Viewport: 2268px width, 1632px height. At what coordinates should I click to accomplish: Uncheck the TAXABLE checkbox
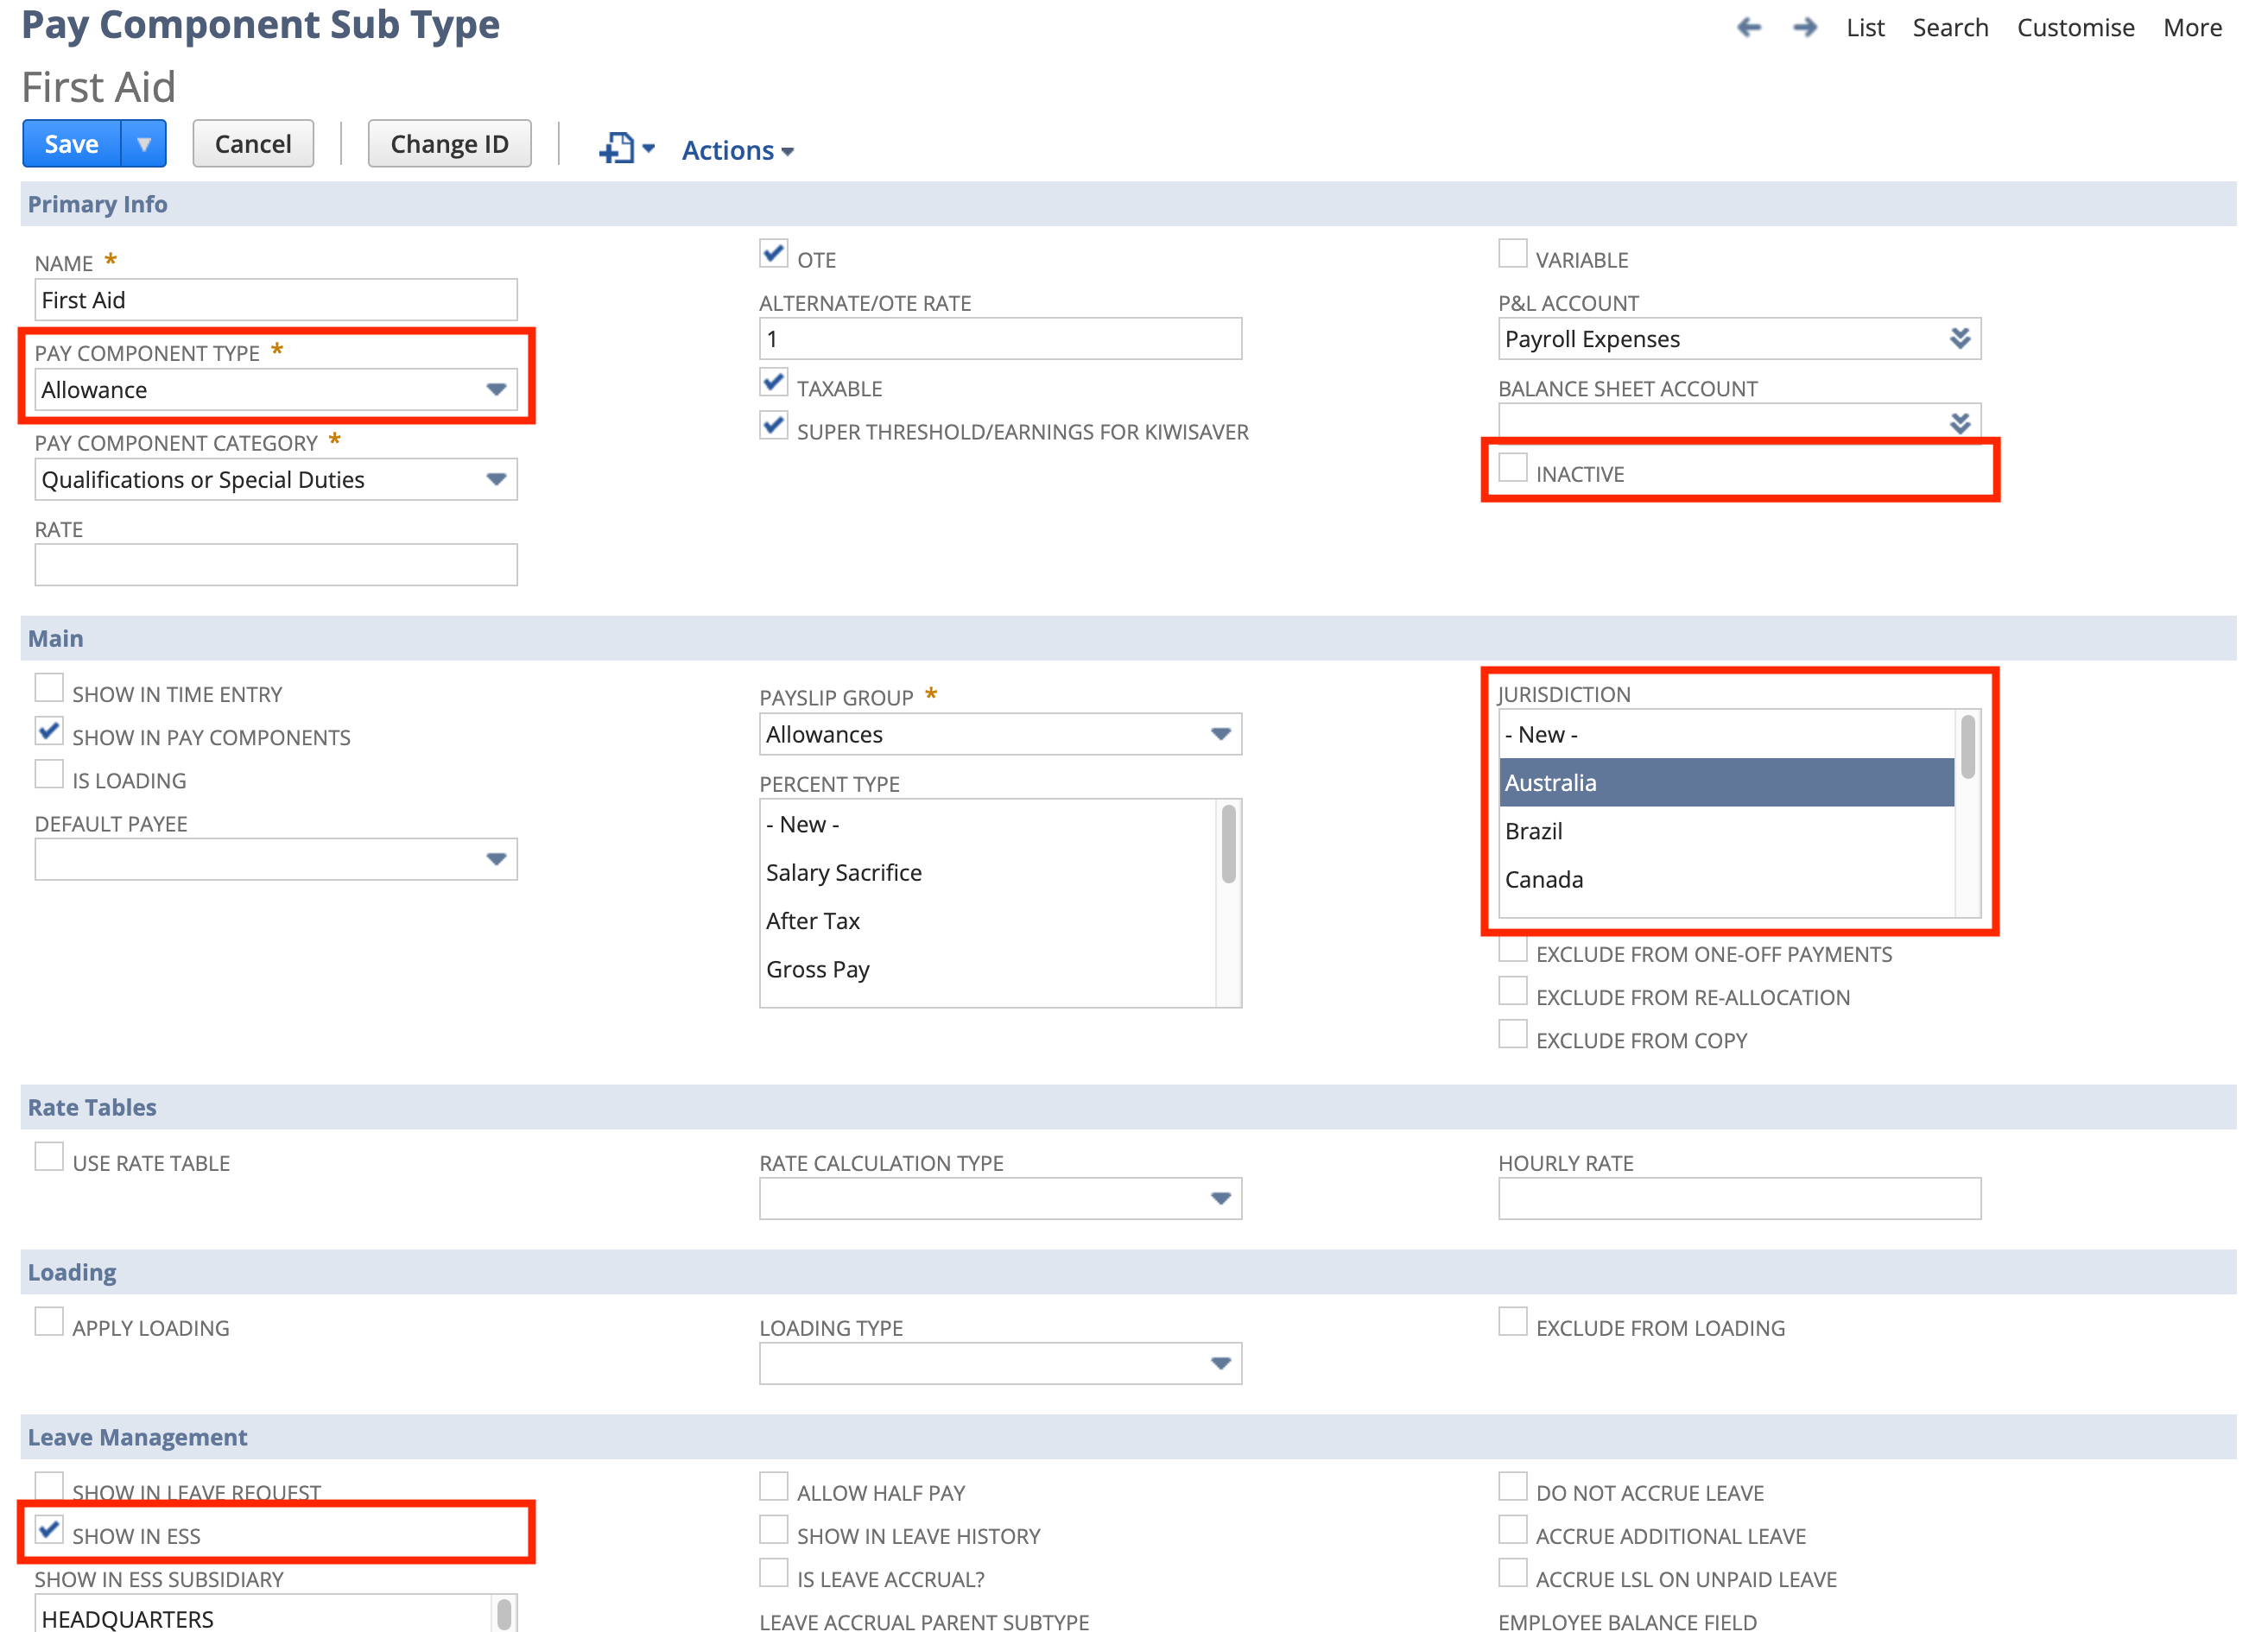(x=773, y=382)
